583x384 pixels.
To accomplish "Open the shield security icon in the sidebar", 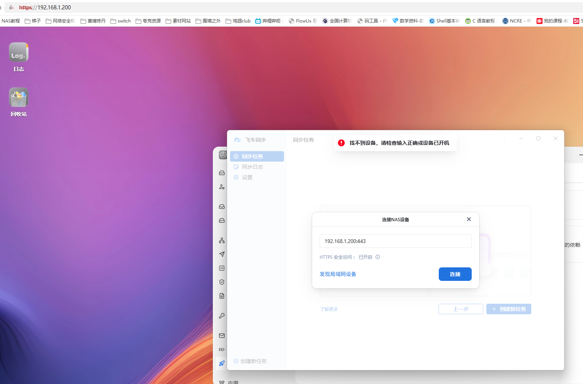I will (222, 282).
